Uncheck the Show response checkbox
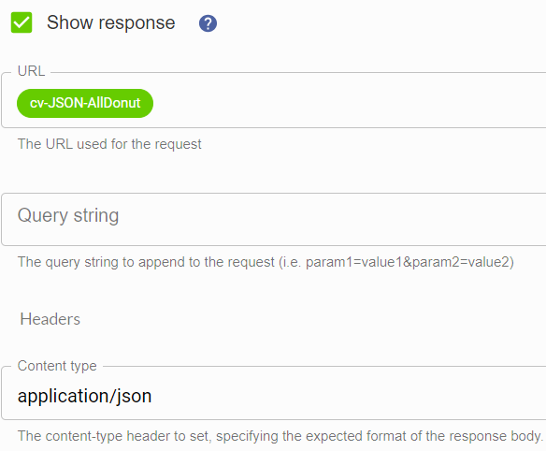Image resolution: width=546 pixels, height=451 pixels. coord(22,22)
